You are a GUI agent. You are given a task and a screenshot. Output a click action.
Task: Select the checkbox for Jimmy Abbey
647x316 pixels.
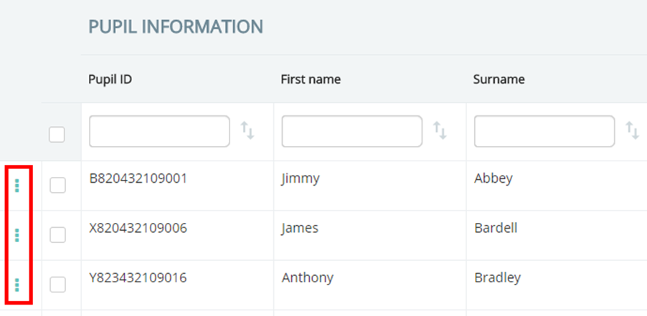[x=57, y=186]
